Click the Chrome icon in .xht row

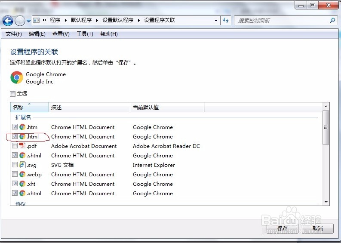(22, 184)
